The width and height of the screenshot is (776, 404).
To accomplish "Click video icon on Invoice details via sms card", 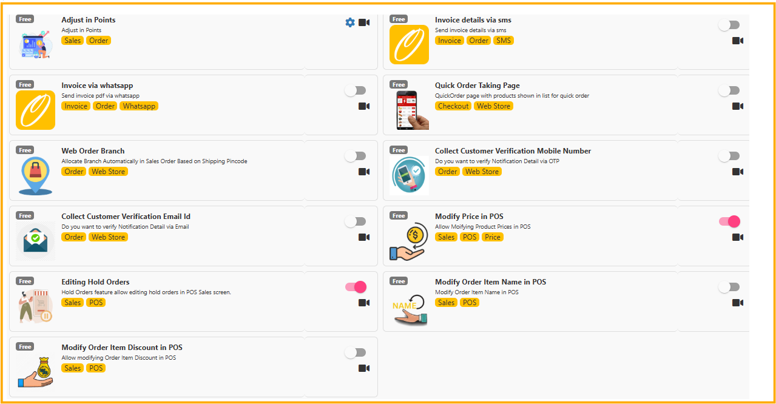I will [738, 40].
